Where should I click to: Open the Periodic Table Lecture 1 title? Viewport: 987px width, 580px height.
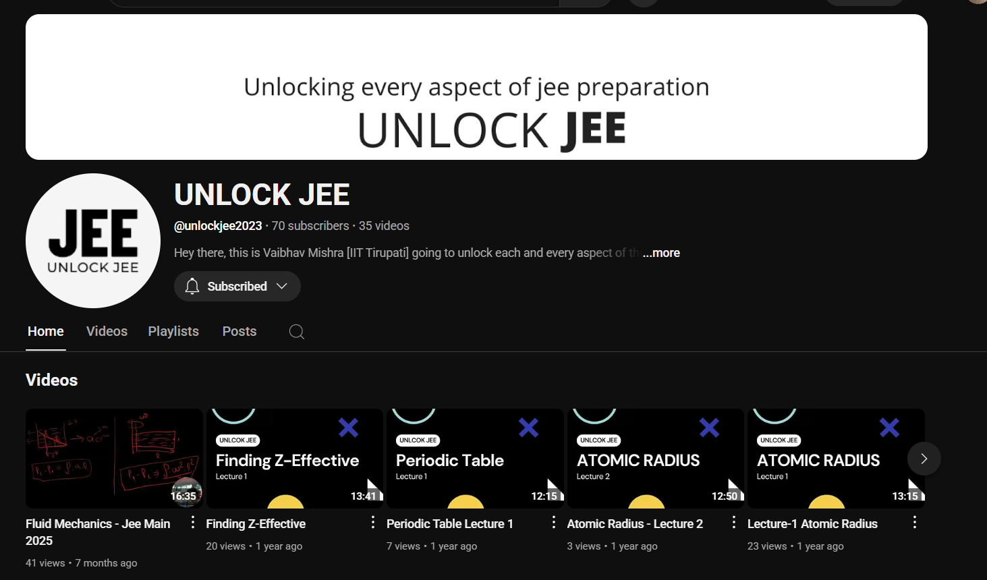click(450, 524)
